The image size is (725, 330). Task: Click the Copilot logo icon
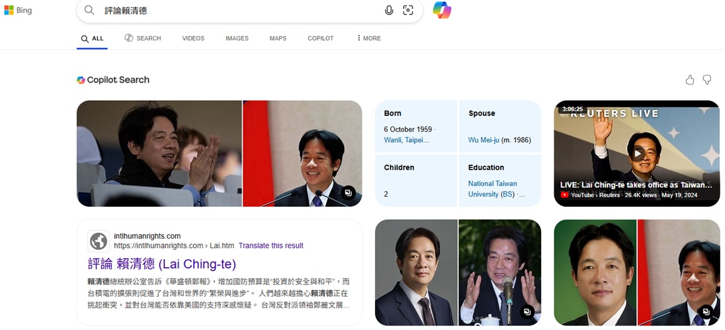pos(442,11)
